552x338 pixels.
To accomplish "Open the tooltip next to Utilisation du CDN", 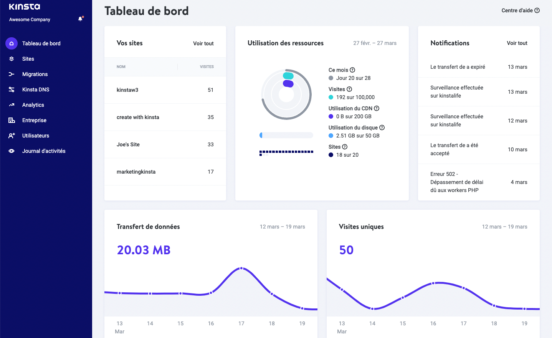I will point(376,108).
